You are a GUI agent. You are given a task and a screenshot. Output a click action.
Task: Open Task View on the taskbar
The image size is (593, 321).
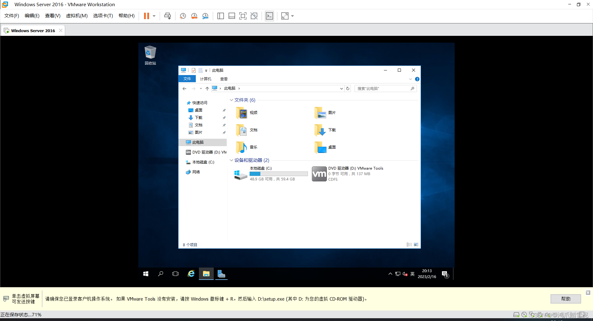pyautogui.click(x=175, y=274)
